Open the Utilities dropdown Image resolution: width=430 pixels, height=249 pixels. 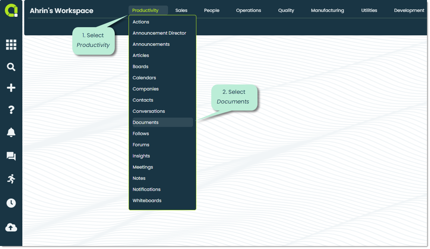(369, 10)
